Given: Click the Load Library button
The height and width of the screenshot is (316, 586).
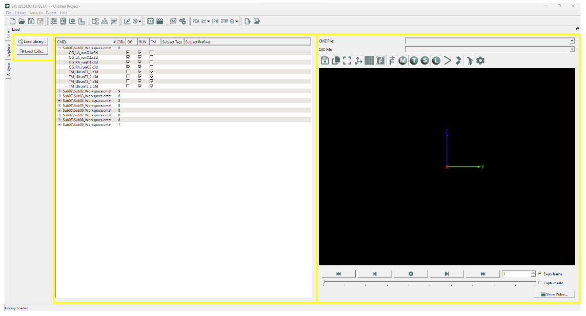Looking at the screenshot, I should coord(32,41).
